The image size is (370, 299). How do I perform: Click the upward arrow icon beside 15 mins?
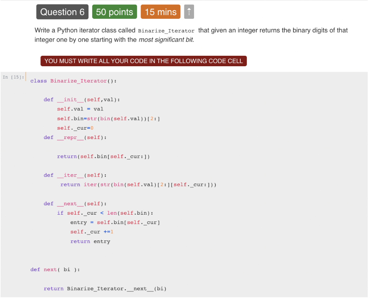click(x=189, y=12)
